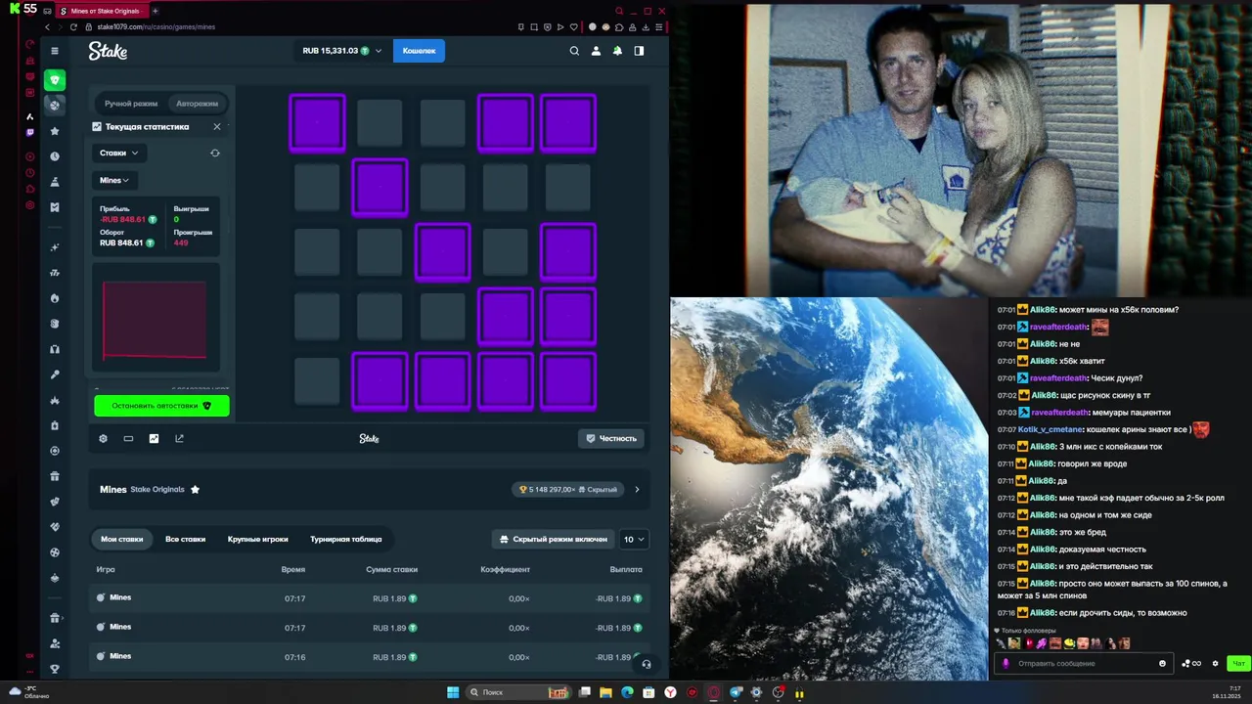Click the green 'Чат' button
The image size is (1252, 704).
pos(1238,663)
